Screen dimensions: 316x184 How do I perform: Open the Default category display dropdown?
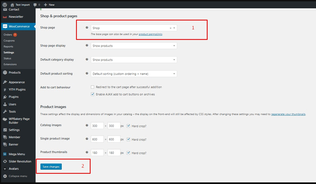[134, 60]
